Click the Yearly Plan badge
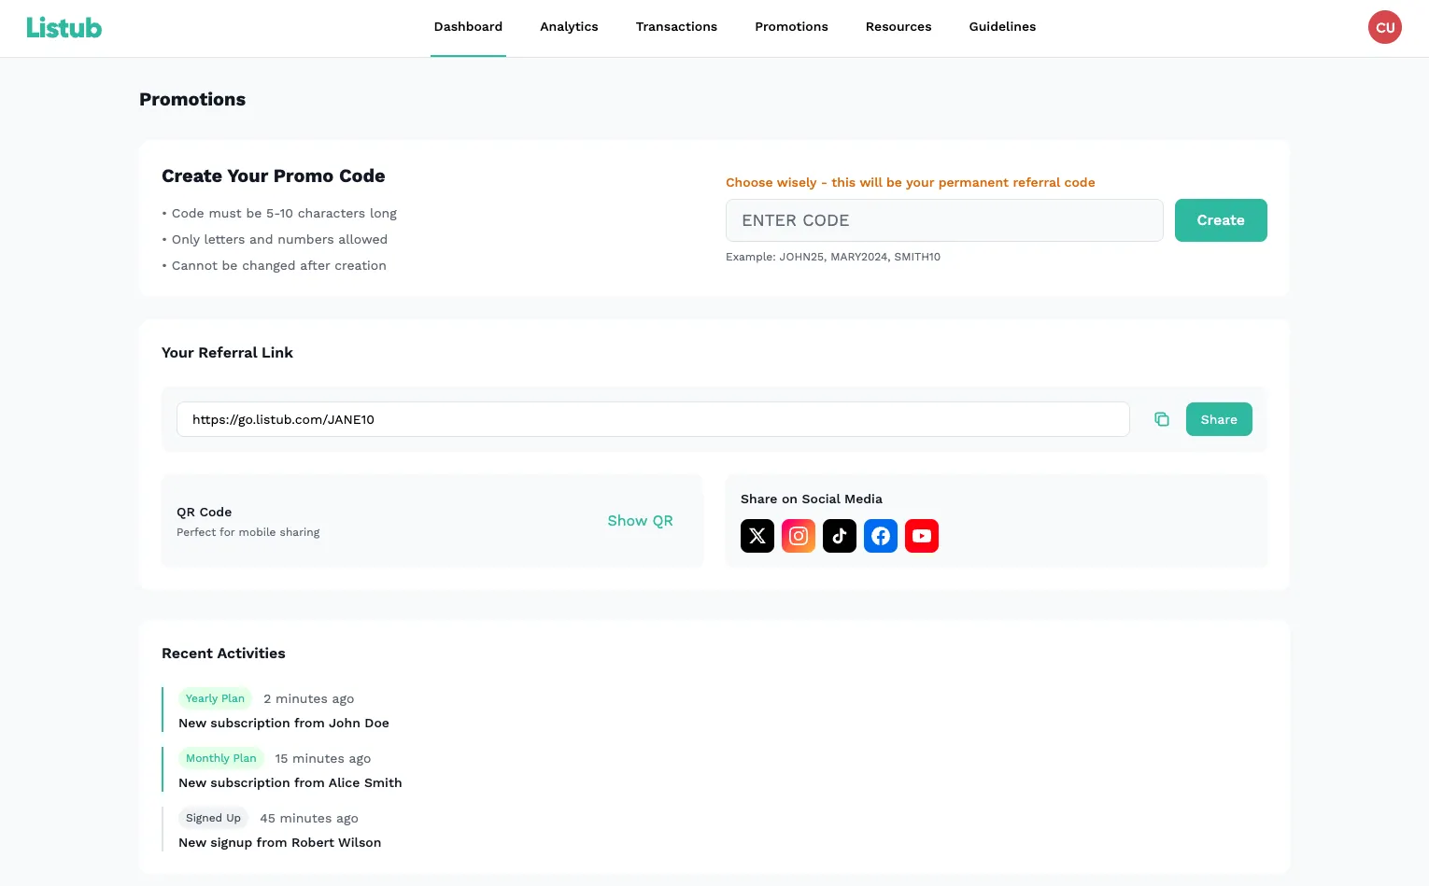This screenshot has height=886, width=1429. point(215,698)
